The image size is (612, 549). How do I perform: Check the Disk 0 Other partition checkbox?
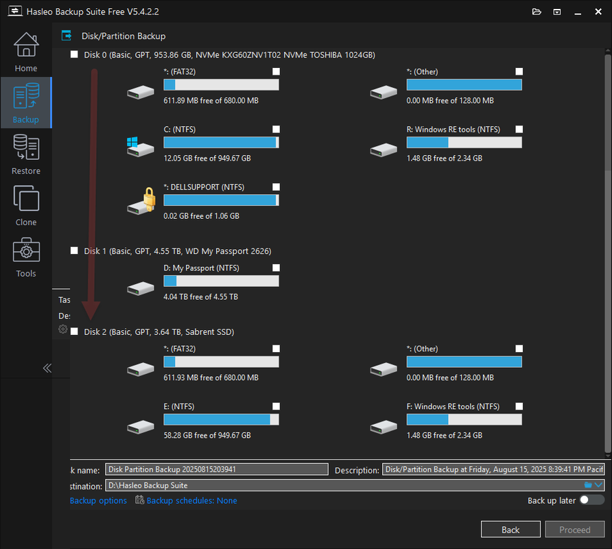[519, 71]
